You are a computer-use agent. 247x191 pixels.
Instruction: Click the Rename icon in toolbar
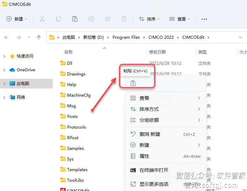pyautogui.click(x=91, y=19)
